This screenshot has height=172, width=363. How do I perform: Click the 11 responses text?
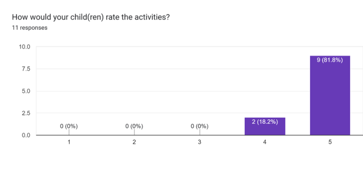30,28
